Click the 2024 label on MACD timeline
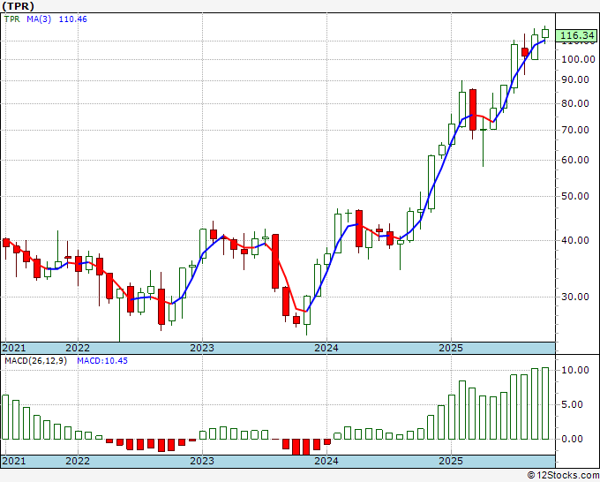The width and height of the screenshot is (600, 482). point(326,461)
